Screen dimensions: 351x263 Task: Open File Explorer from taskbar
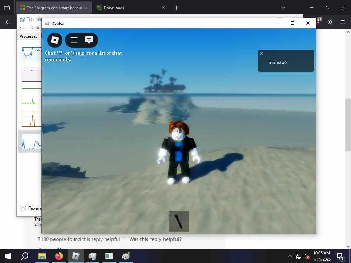[42, 256]
